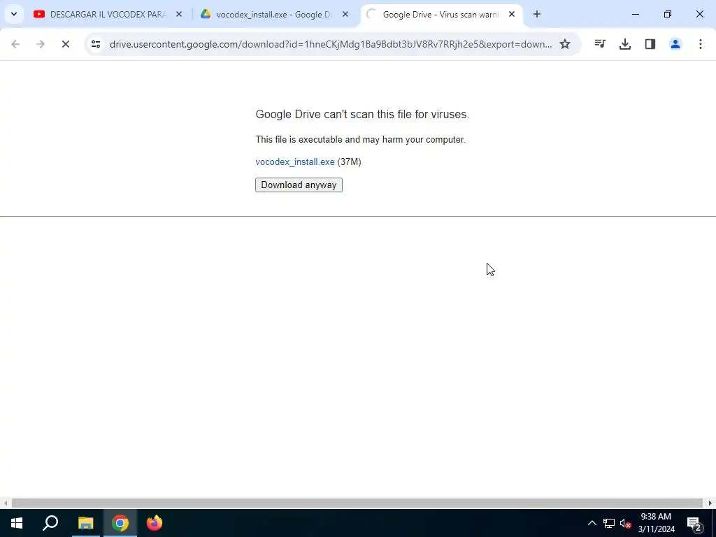
Task: Close the YouTube DESCARGAR tab
Action: pyautogui.click(x=179, y=15)
